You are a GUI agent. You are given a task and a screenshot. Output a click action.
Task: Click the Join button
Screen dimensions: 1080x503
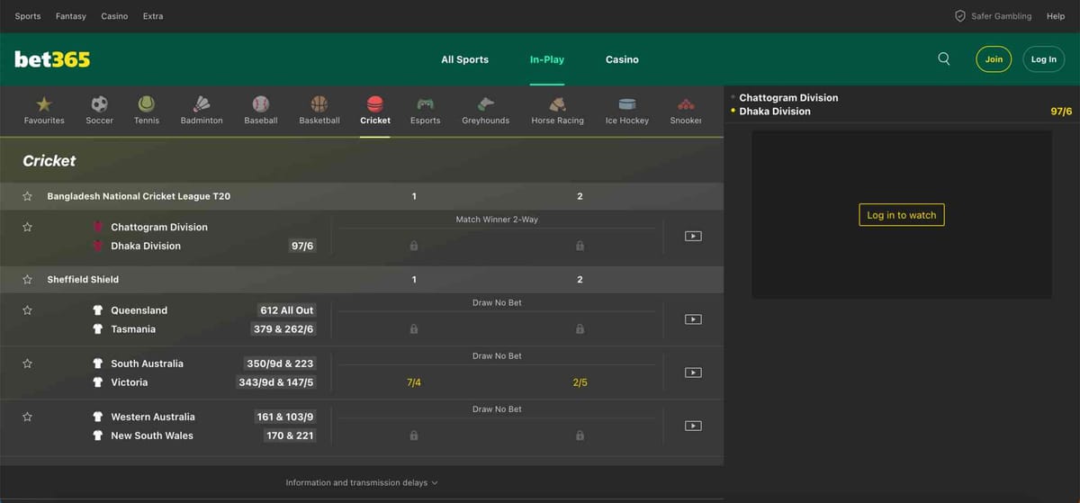(x=994, y=59)
